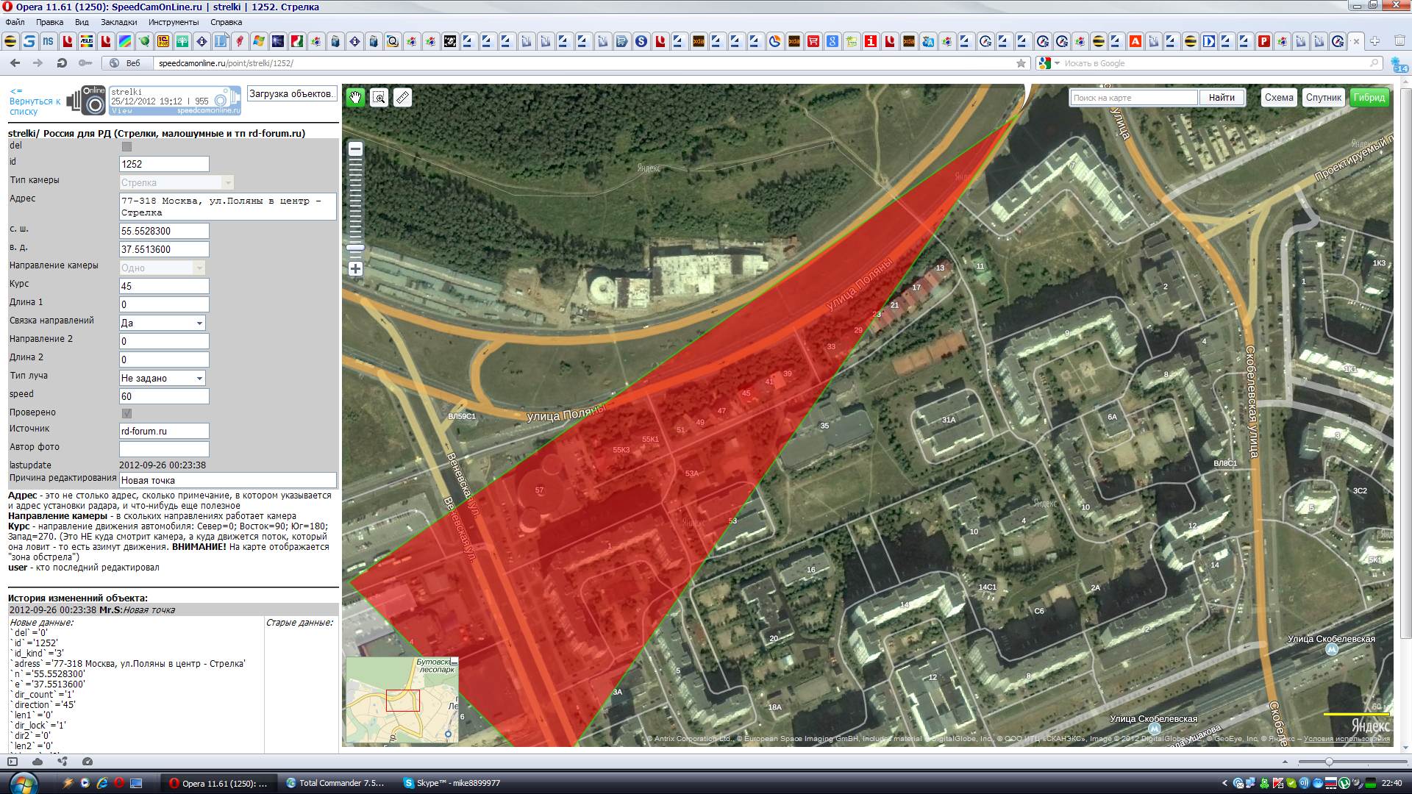The height and width of the screenshot is (794, 1412).
Task: Select the hand pan map tool
Action: pyautogui.click(x=355, y=97)
